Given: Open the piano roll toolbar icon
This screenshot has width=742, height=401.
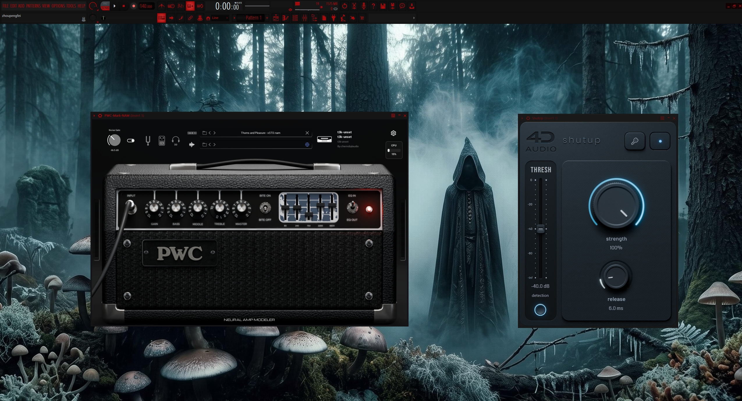Looking at the screenshot, I should pyautogui.click(x=285, y=18).
